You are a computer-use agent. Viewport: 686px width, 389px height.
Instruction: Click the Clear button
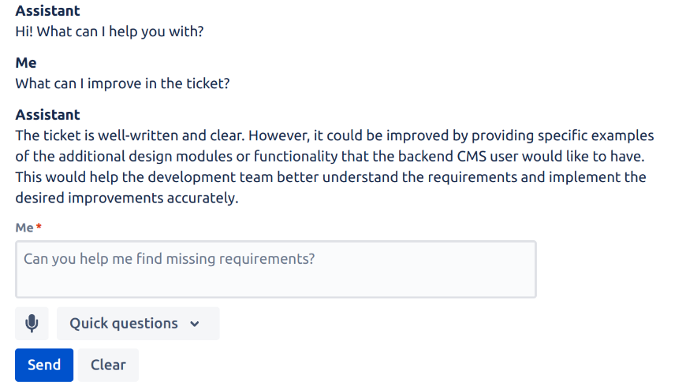click(x=108, y=365)
